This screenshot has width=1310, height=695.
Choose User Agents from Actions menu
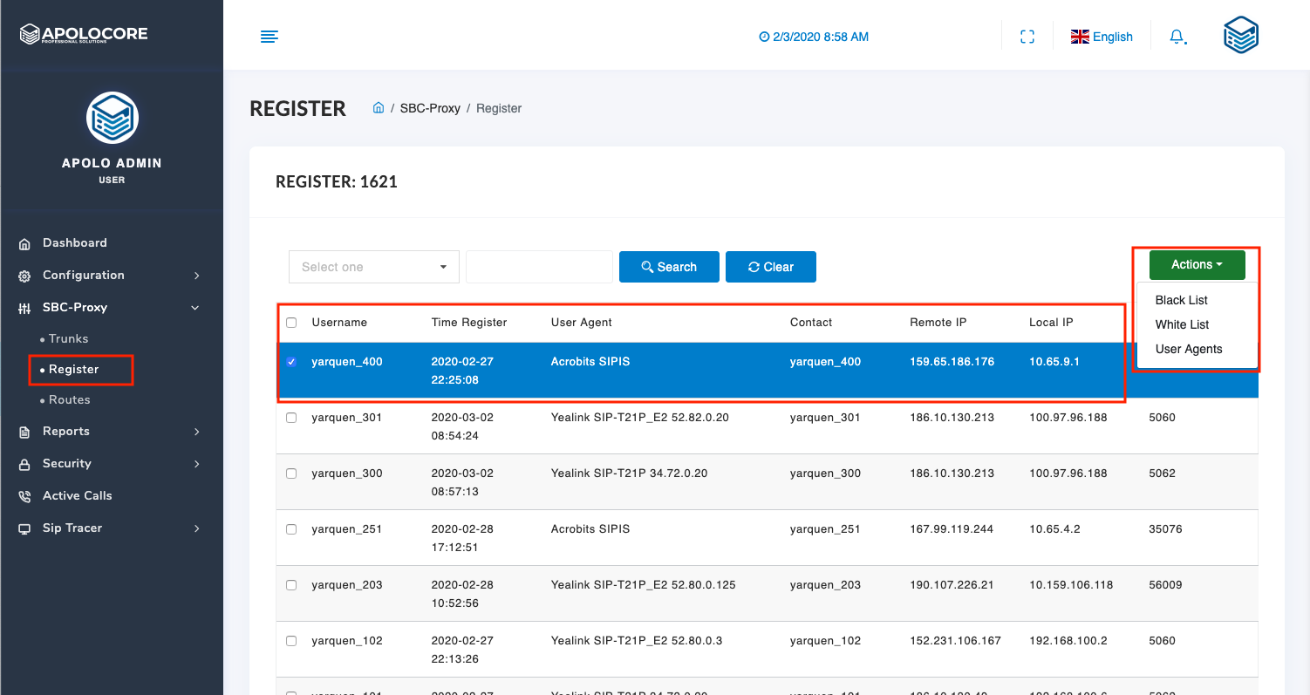[1188, 349]
